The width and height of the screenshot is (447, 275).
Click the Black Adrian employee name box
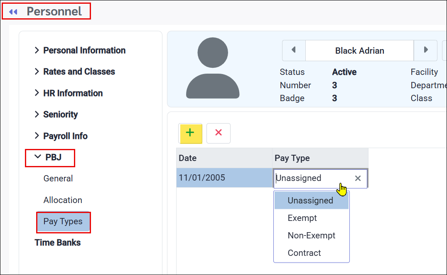click(x=359, y=50)
